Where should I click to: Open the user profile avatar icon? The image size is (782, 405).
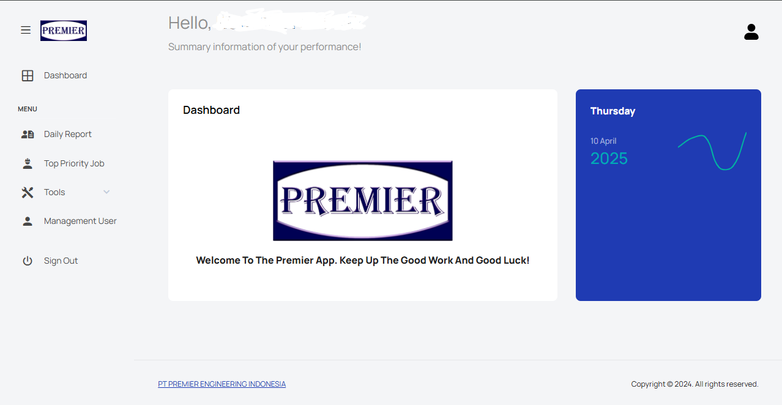coord(751,32)
